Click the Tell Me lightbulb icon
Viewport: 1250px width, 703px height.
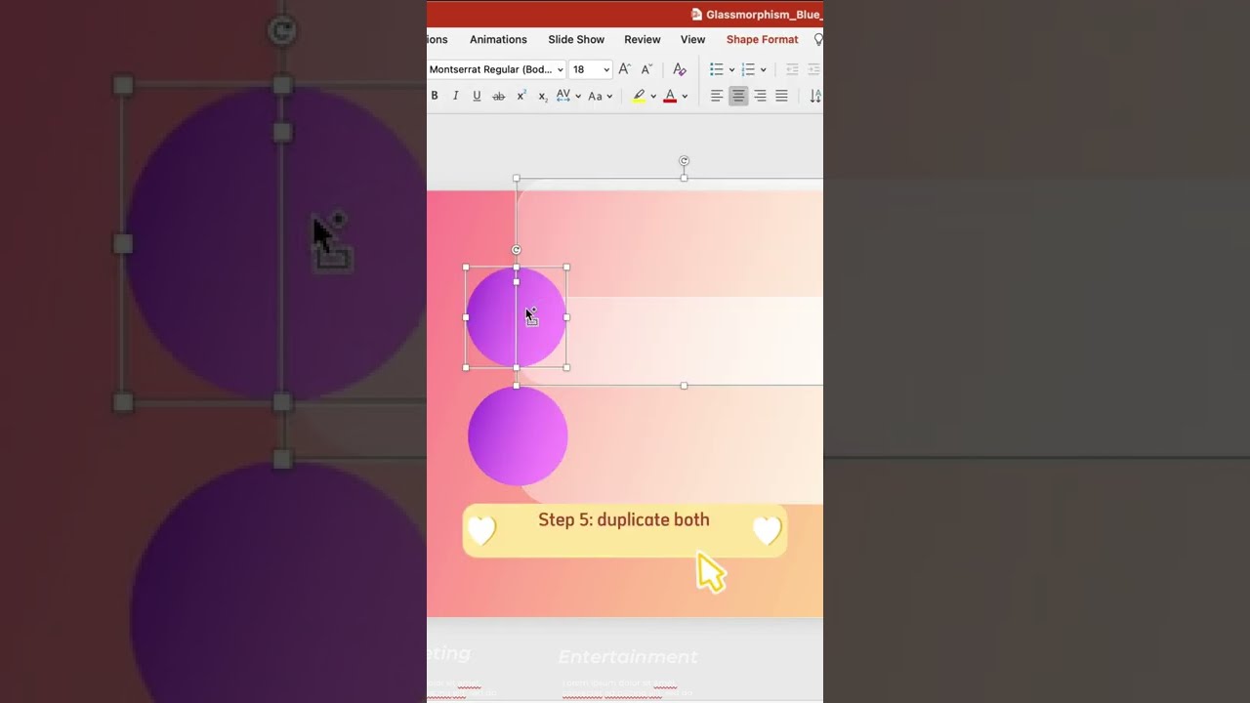pos(818,39)
